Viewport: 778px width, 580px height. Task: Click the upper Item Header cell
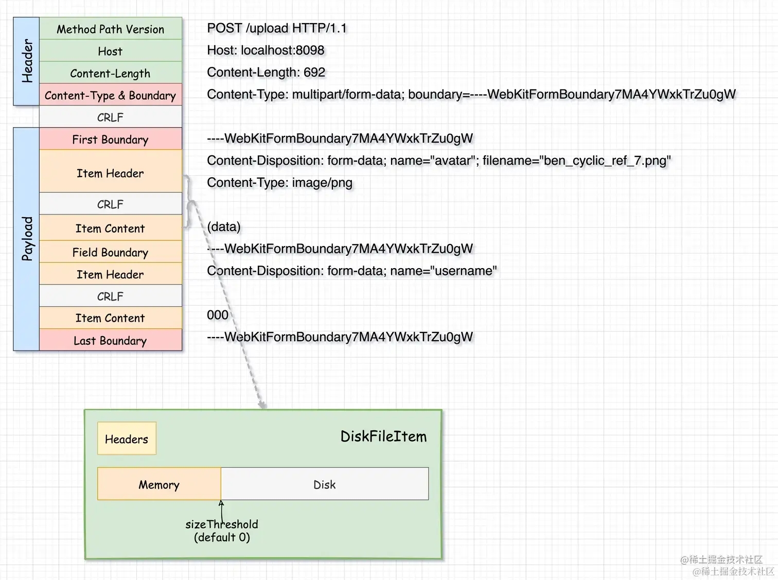coord(110,173)
